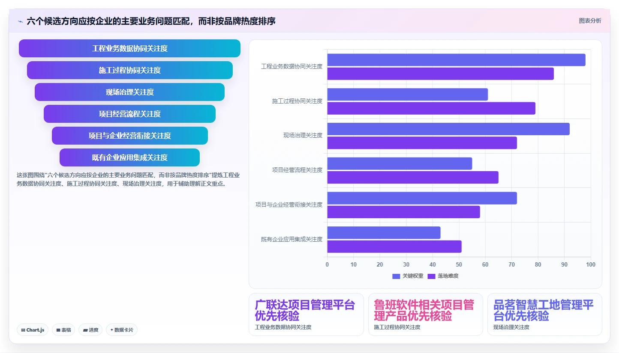
Task: Select the 项目经营流程关注度 funnel bar
Action: [x=129, y=114]
